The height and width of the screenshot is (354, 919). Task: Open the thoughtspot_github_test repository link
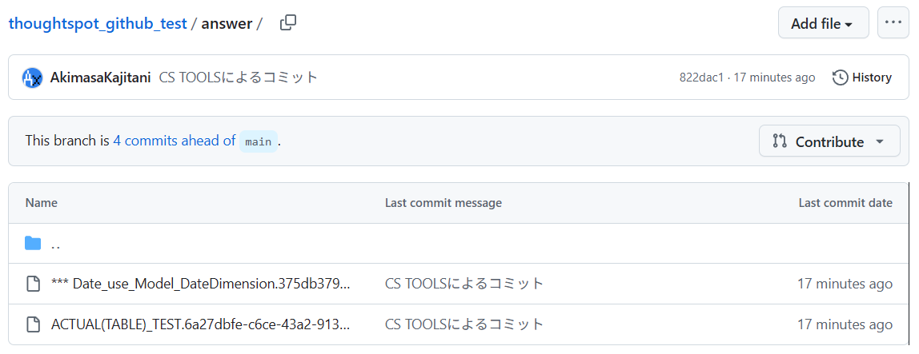pos(98,23)
